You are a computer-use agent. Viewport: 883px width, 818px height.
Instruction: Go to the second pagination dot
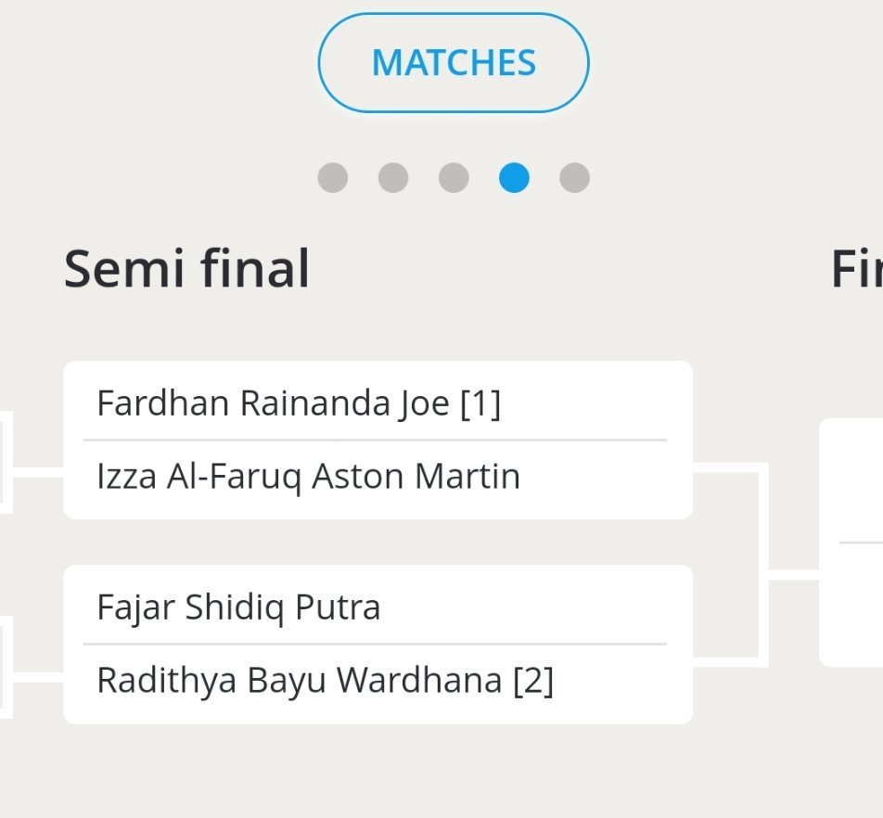coord(393,177)
